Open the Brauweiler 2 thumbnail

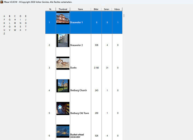click(63, 40)
